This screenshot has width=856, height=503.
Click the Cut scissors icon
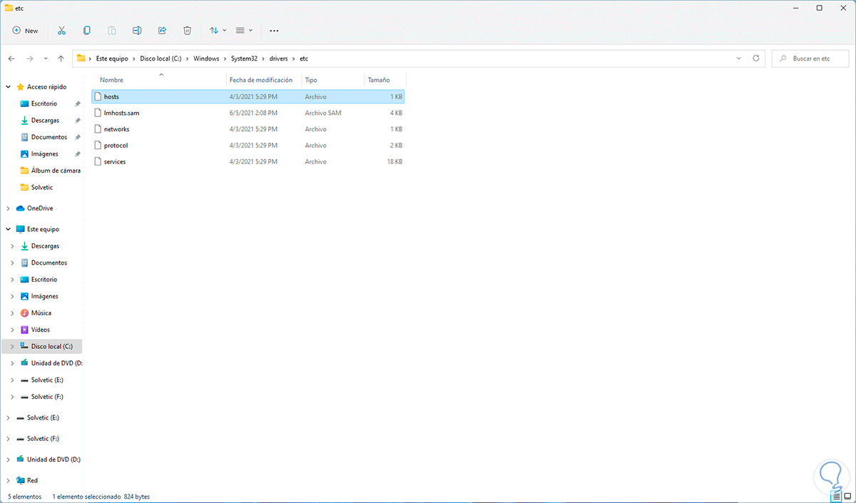(x=61, y=31)
